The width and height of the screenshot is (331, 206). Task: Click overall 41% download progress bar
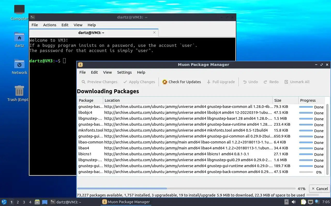[x=186, y=188]
